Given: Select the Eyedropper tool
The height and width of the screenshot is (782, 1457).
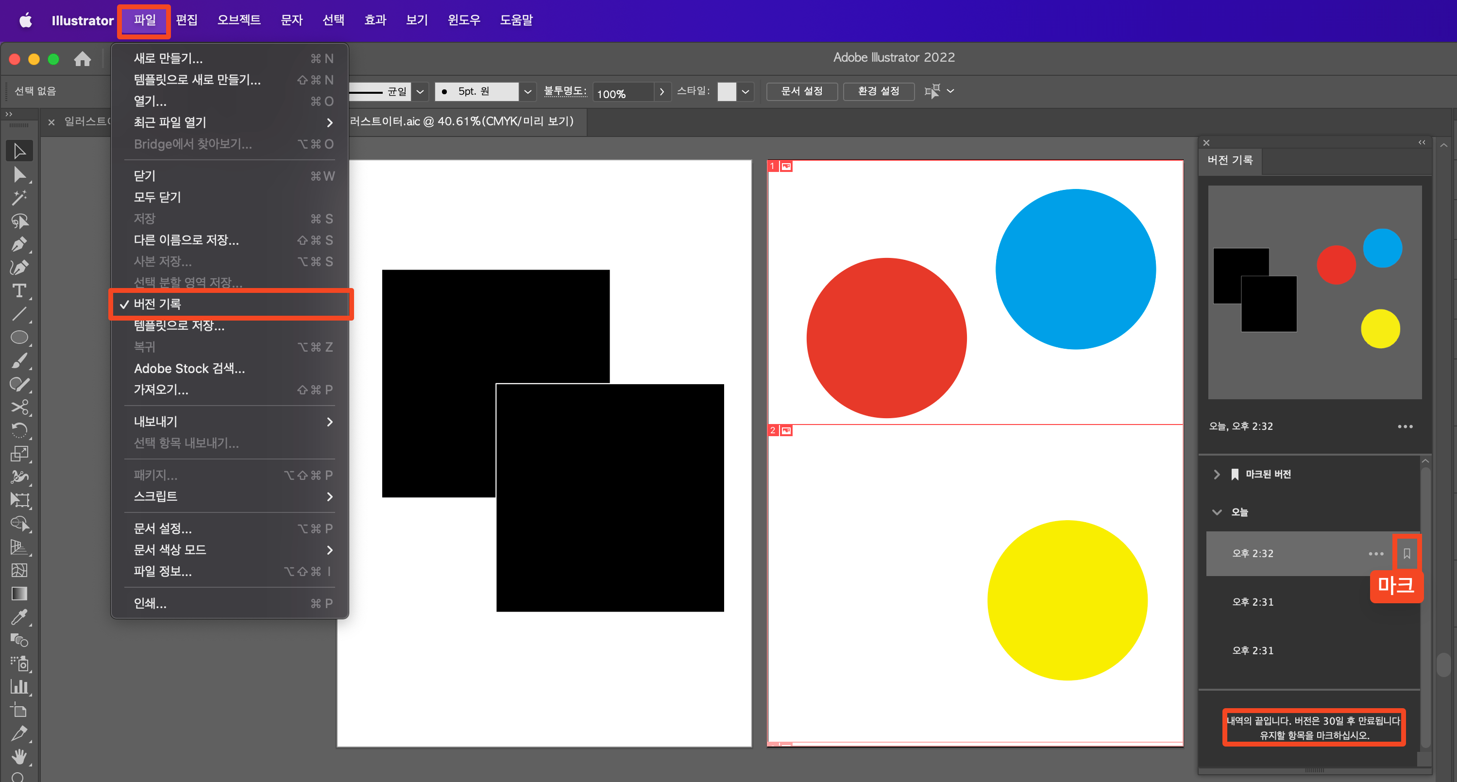Looking at the screenshot, I should pos(19,616).
